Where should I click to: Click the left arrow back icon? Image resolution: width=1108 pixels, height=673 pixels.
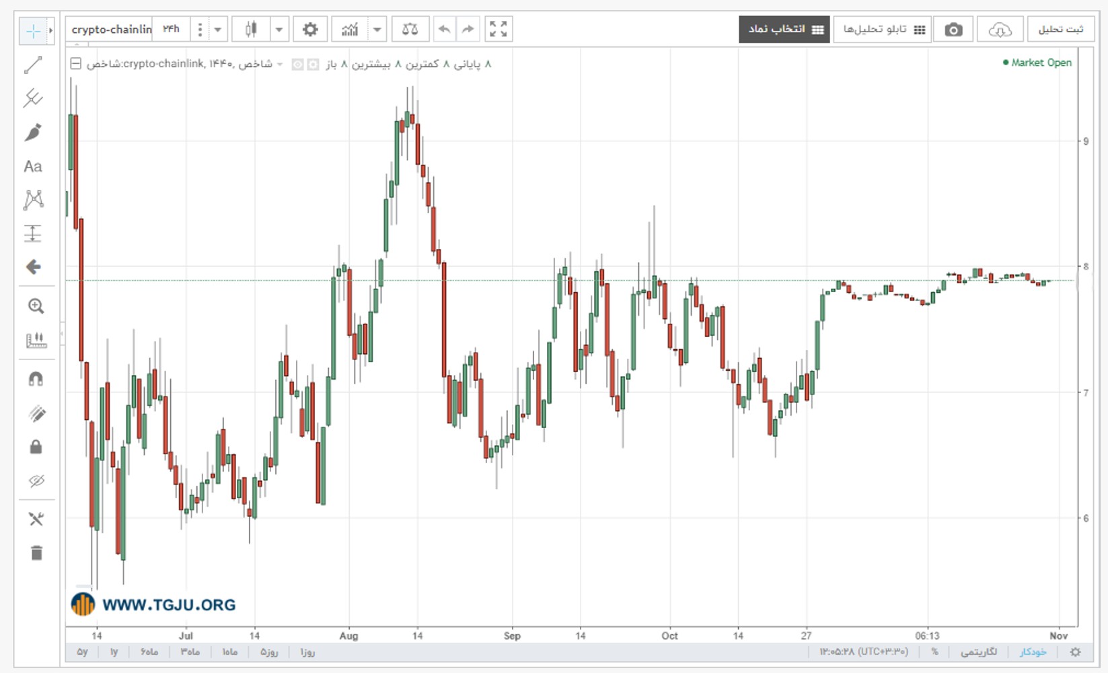coord(33,267)
